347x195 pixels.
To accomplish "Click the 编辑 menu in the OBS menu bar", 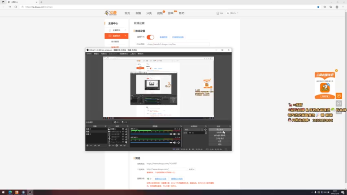I will coord(96,54).
